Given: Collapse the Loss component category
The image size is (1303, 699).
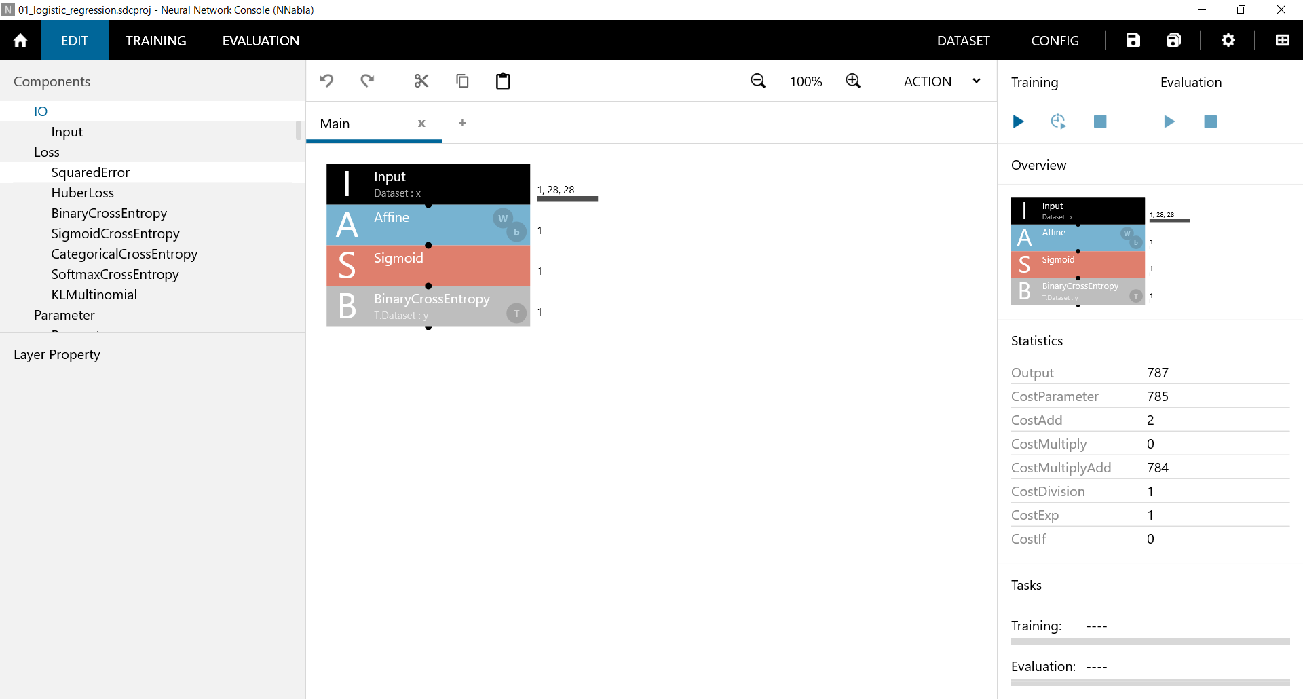Looking at the screenshot, I should click(47, 152).
